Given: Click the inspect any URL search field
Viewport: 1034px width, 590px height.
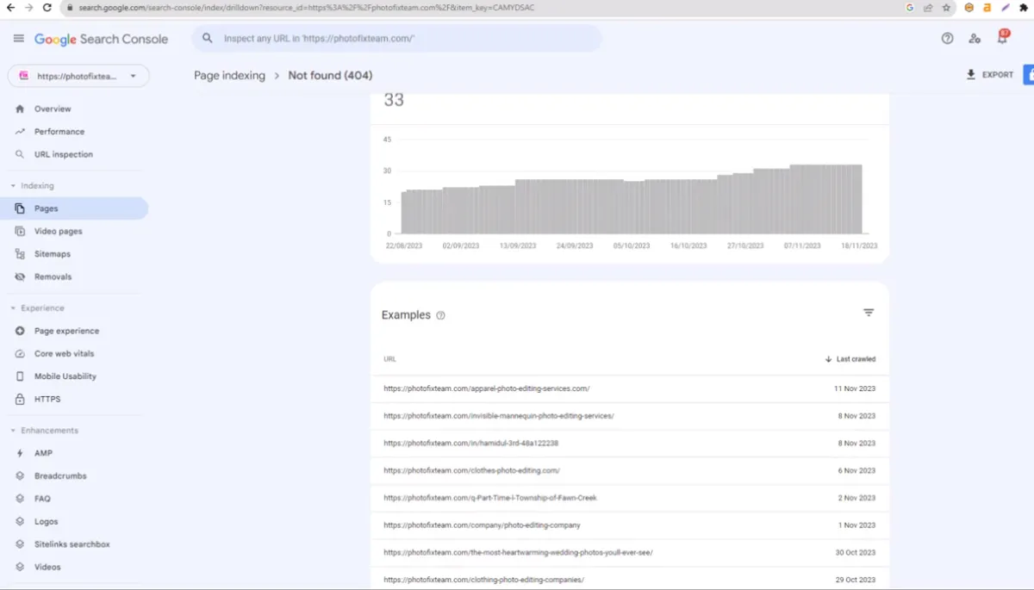Looking at the screenshot, I should coord(396,39).
